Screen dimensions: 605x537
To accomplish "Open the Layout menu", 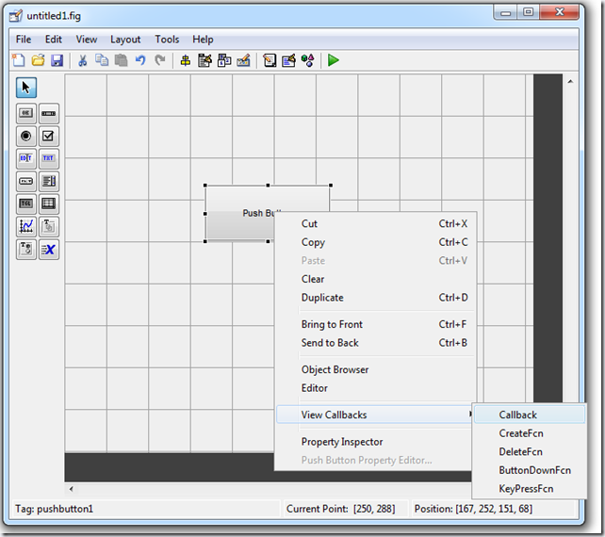I will [125, 40].
